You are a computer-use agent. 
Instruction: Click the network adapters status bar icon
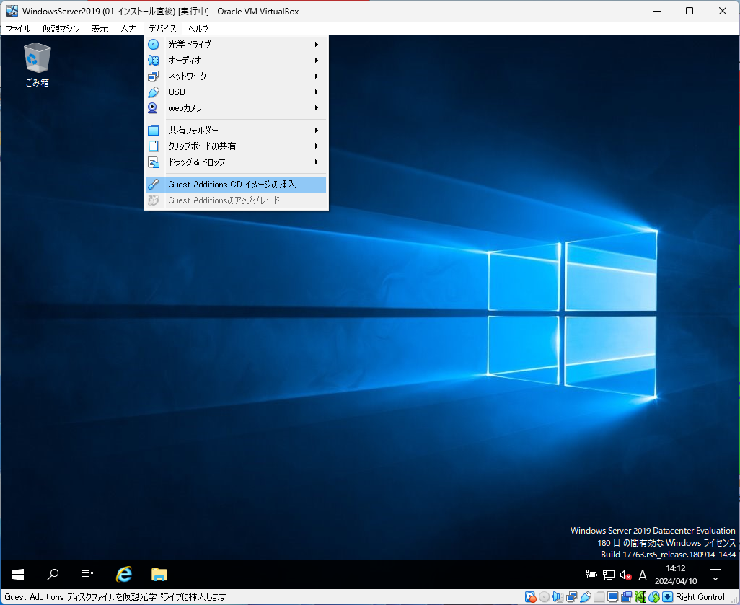click(x=571, y=597)
